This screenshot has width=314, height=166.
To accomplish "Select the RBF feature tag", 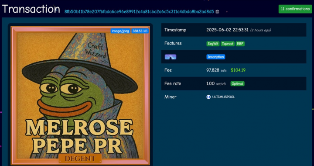I will (240, 44).
